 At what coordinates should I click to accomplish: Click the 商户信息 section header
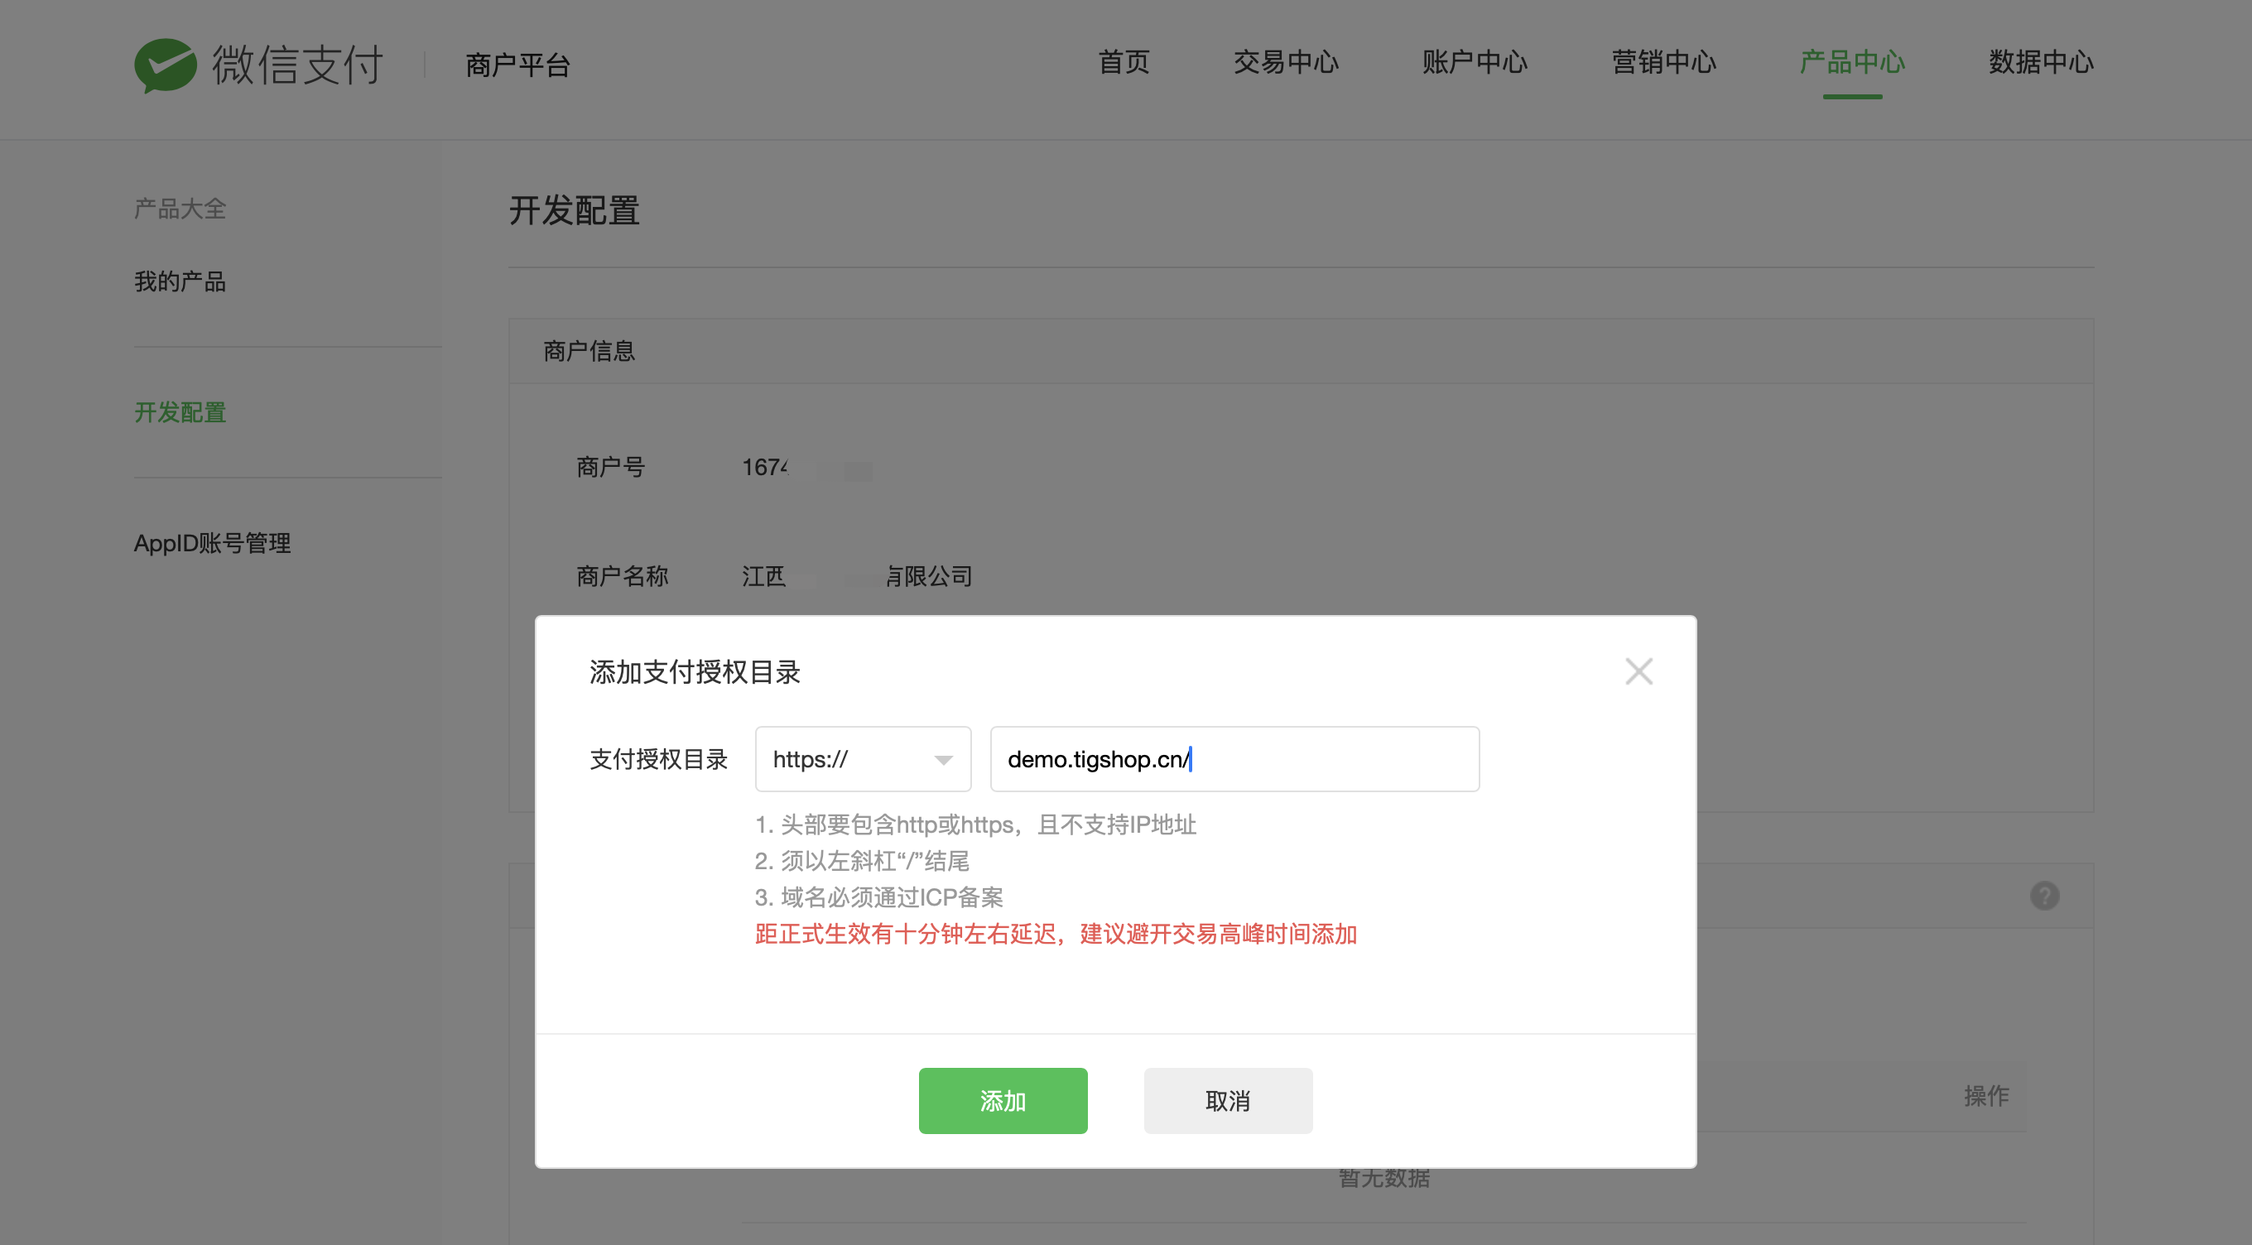click(589, 352)
